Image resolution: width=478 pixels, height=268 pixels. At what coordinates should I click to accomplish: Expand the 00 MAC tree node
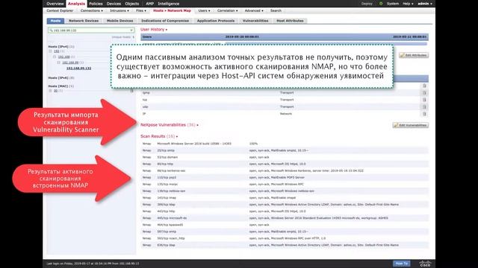pyautogui.click(x=50, y=91)
